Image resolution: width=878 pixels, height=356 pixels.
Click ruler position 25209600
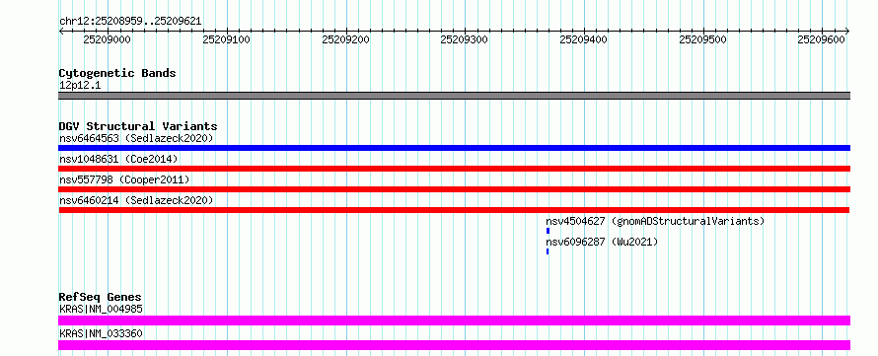822,39
